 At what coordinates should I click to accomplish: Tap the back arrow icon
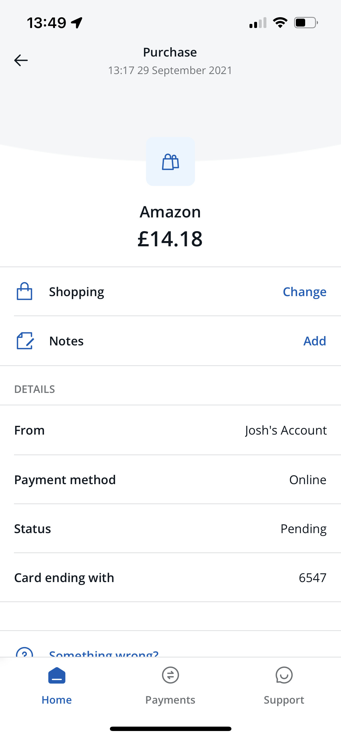point(21,60)
